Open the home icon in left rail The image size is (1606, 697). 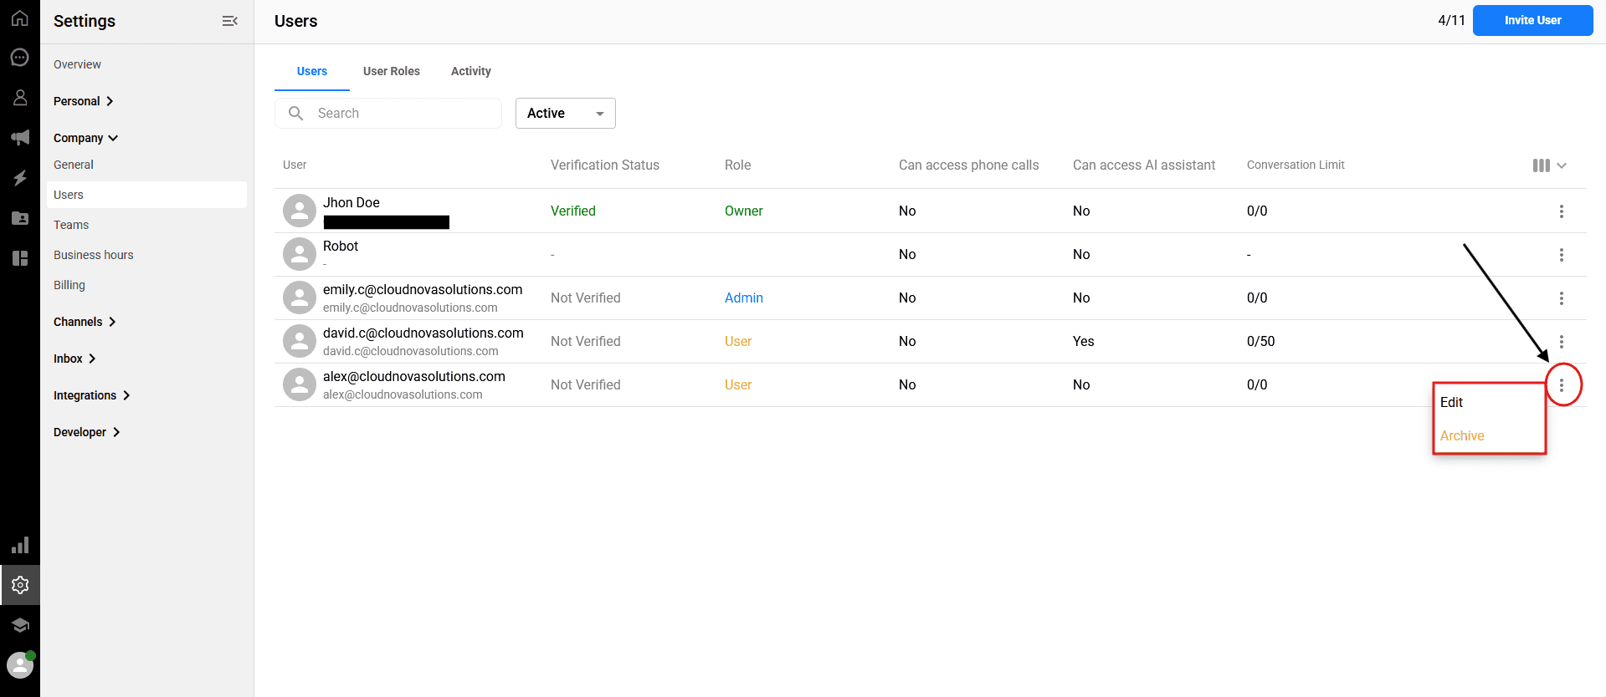pos(20,18)
